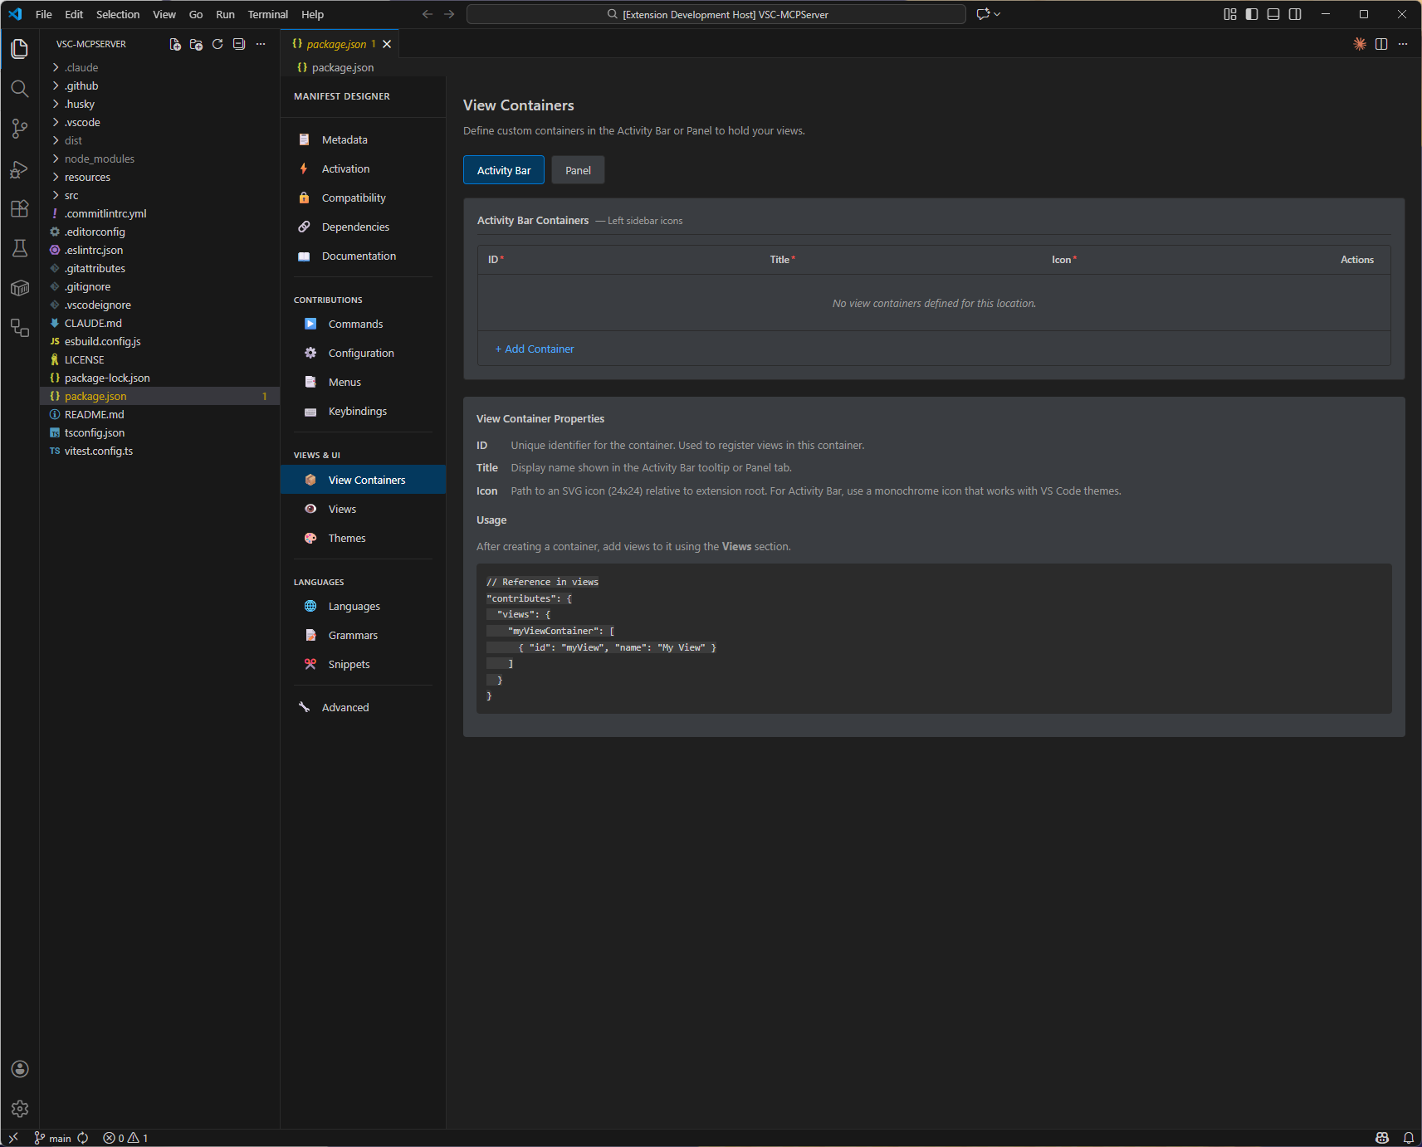This screenshot has height=1147, width=1422.
Task: Open Explorer more actions ellipsis
Action: (261, 44)
